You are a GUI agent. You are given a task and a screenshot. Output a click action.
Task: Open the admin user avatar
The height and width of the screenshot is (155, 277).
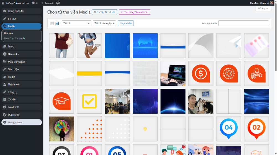pos(271,3)
